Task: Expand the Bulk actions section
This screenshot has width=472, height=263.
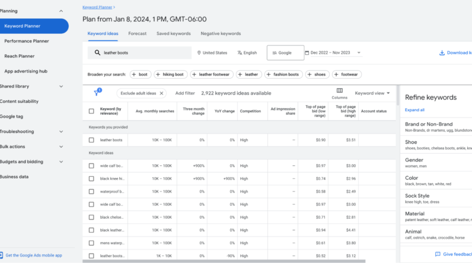Action: [61, 147]
